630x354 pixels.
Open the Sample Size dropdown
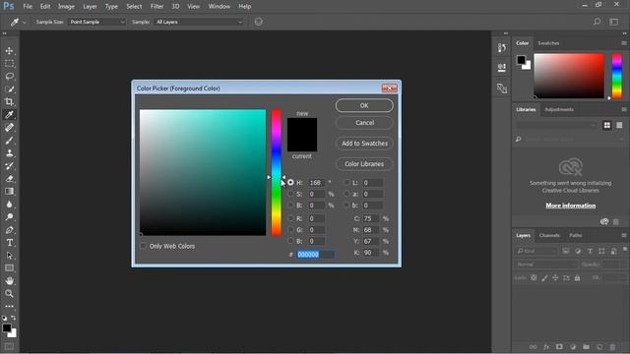(96, 22)
